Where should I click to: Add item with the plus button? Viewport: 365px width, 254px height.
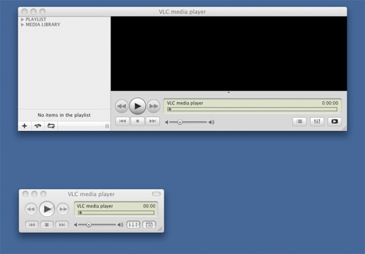[24, 126]
